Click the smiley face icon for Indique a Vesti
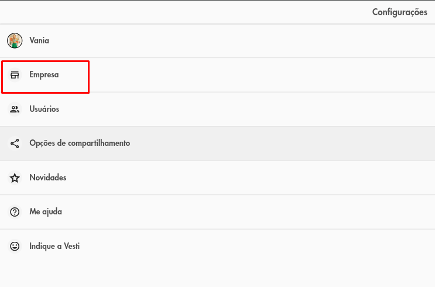This screenshot has height=287, width=435. (15, 246)
